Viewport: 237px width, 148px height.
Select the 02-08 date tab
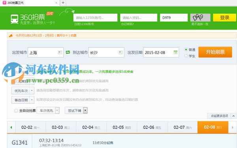[213, 127]
